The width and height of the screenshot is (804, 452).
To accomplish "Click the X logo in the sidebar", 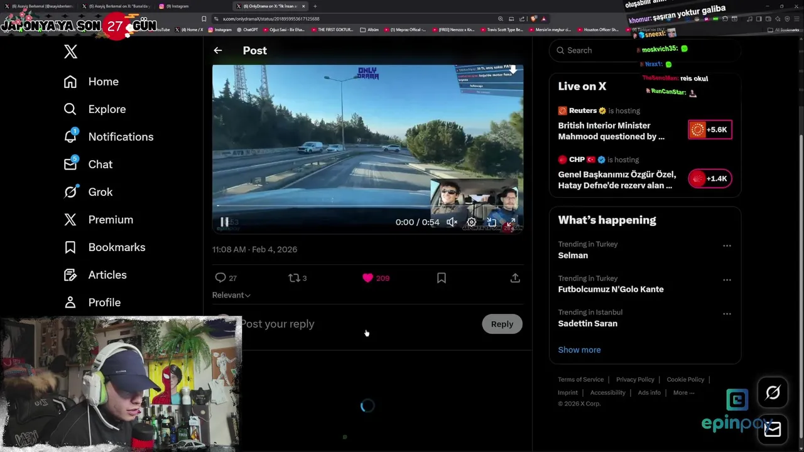I will pos(70,51).
